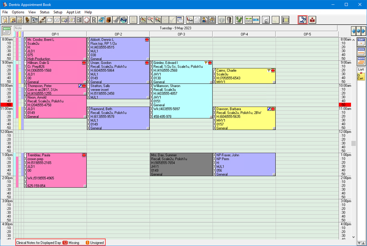Click the red cross medical icon in toolbar
The width and height of the screenshot is (367, 246).
click(x=87, y=20)
